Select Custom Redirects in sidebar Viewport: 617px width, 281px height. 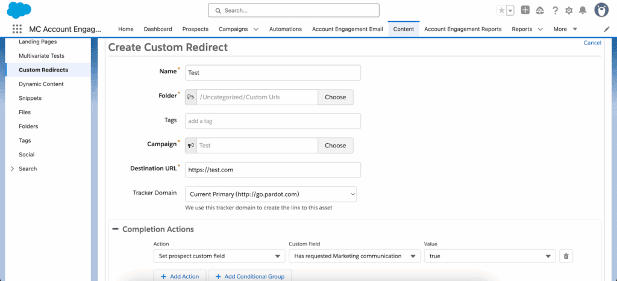43,70
